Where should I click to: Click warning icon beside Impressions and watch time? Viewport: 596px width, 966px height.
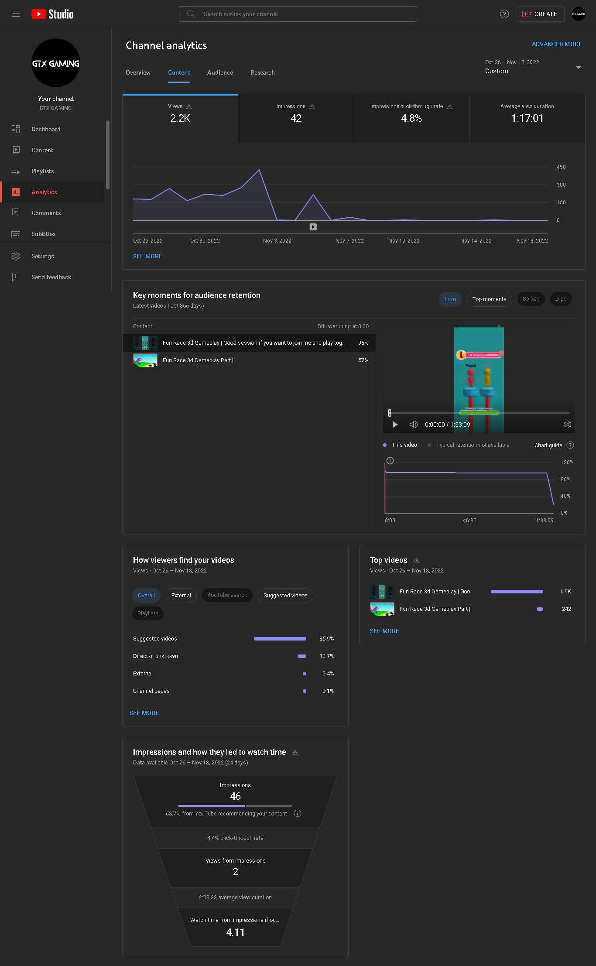pos(295,752)
